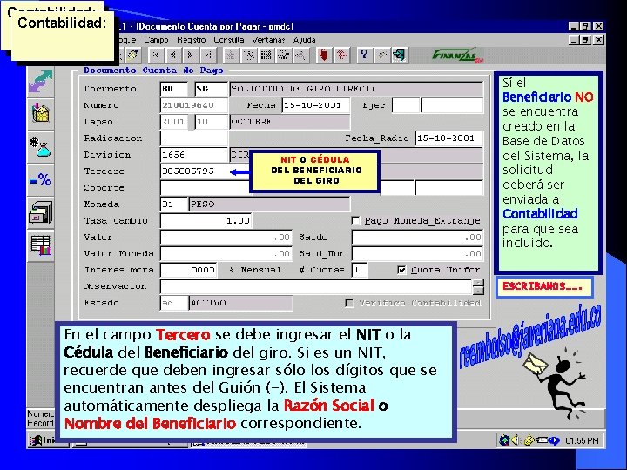Open the Ventanas menu

point(268,40)
